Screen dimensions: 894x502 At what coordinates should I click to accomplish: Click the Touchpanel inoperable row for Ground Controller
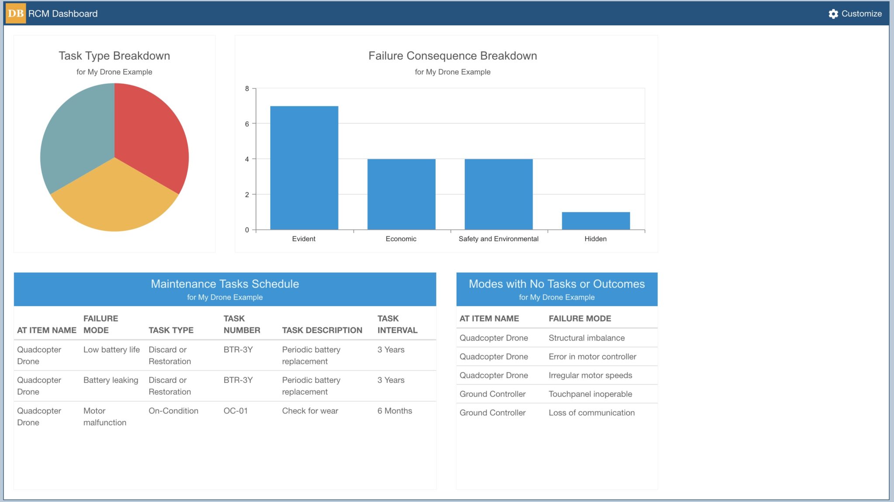(x=590, y=394)
